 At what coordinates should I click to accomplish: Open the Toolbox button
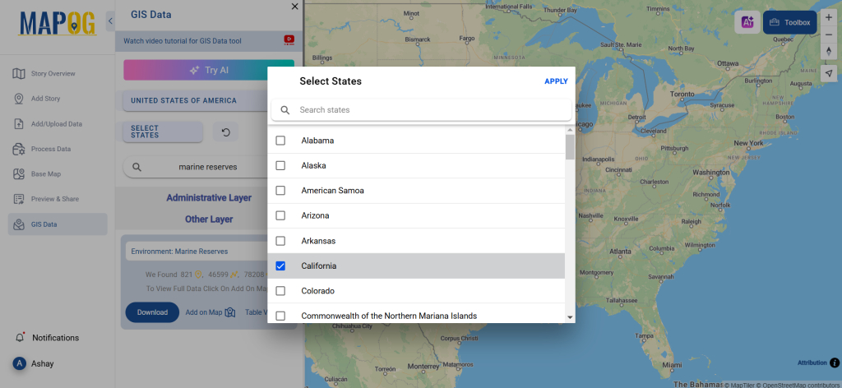[790, 22]
